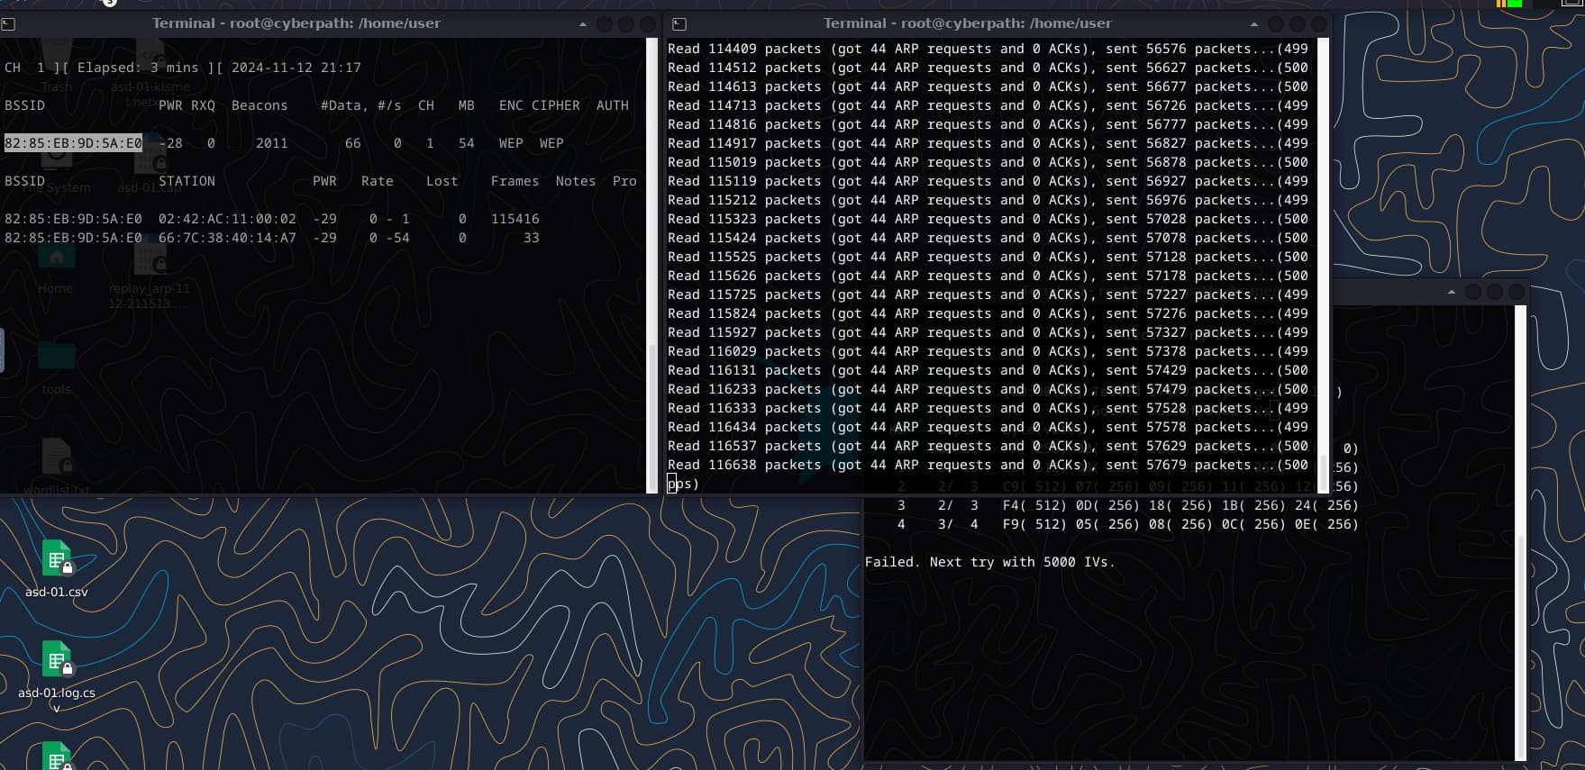
Task: Click the "pps)" prompt line with the cursor
Action: click(683, 484)
